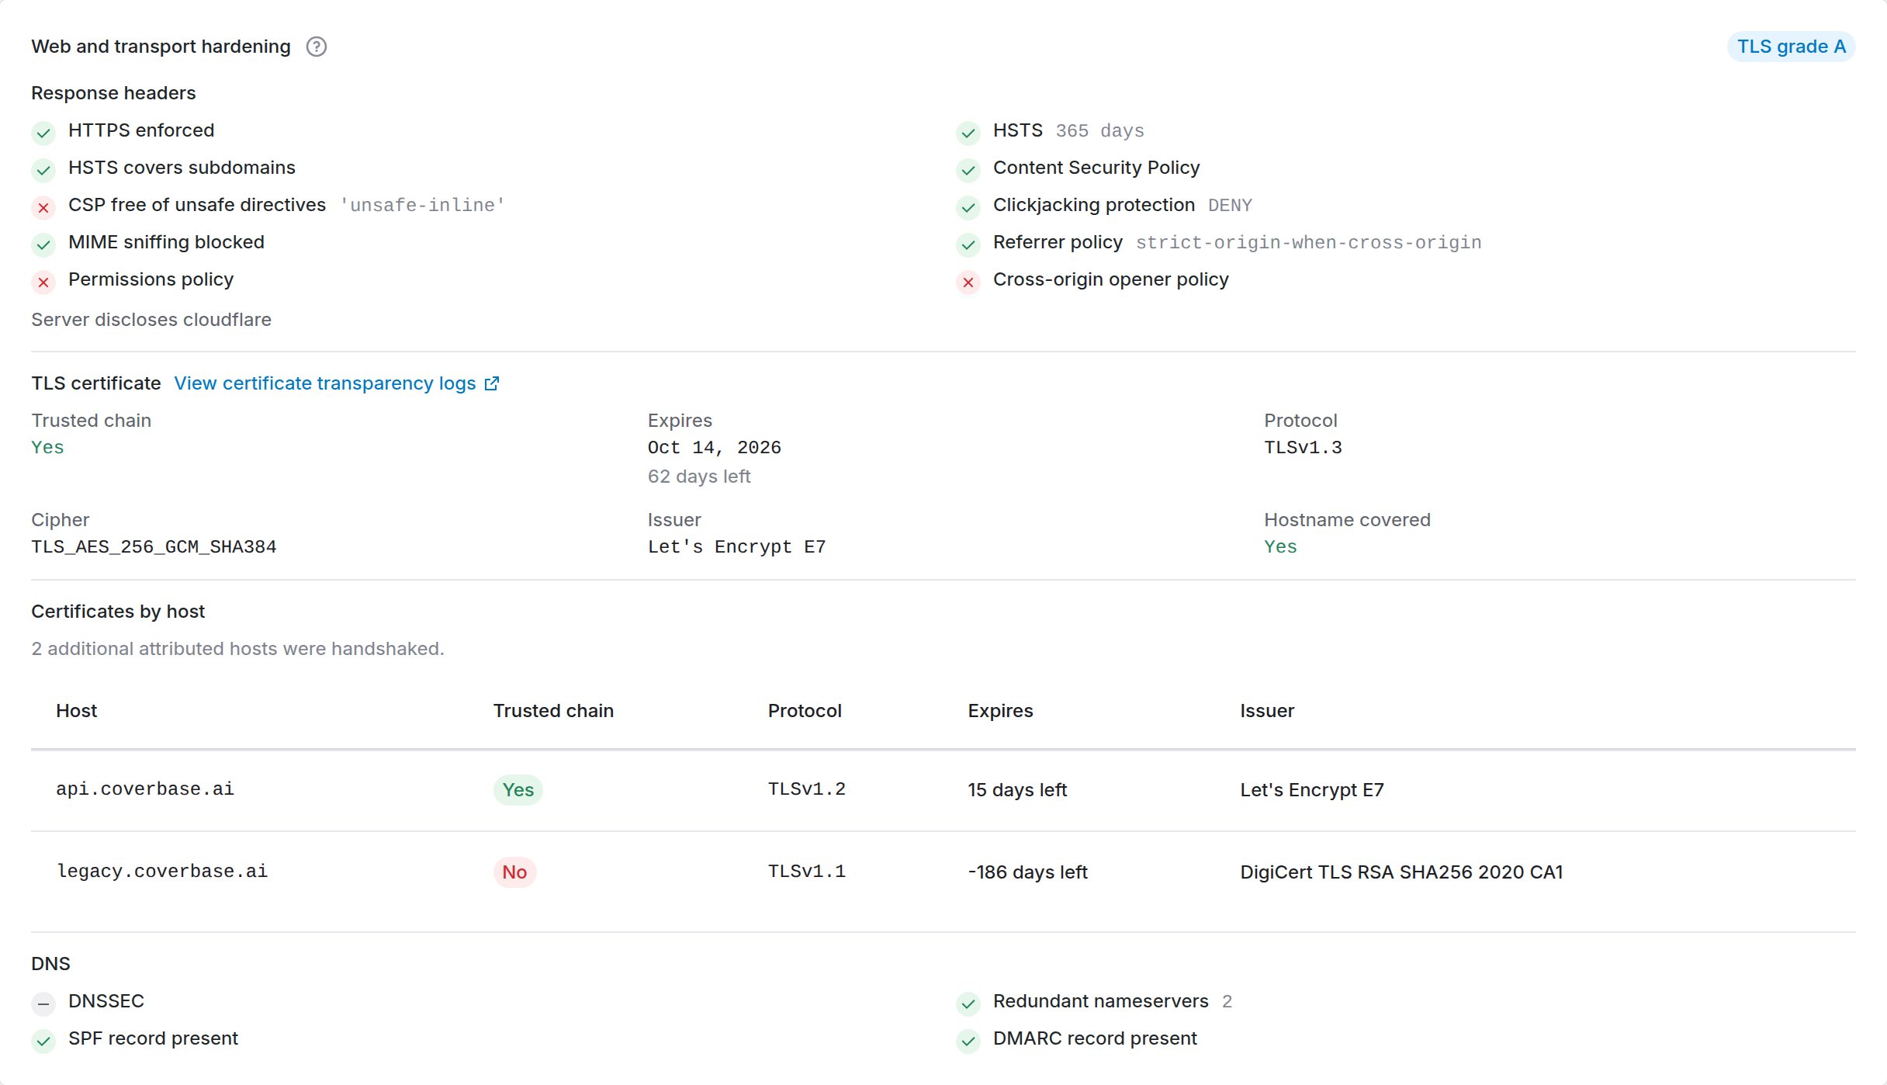The height and width of the screenshot is (1085, 1887).
Task: Click Server discloses cloudflare note
Action: pos(151,320)
